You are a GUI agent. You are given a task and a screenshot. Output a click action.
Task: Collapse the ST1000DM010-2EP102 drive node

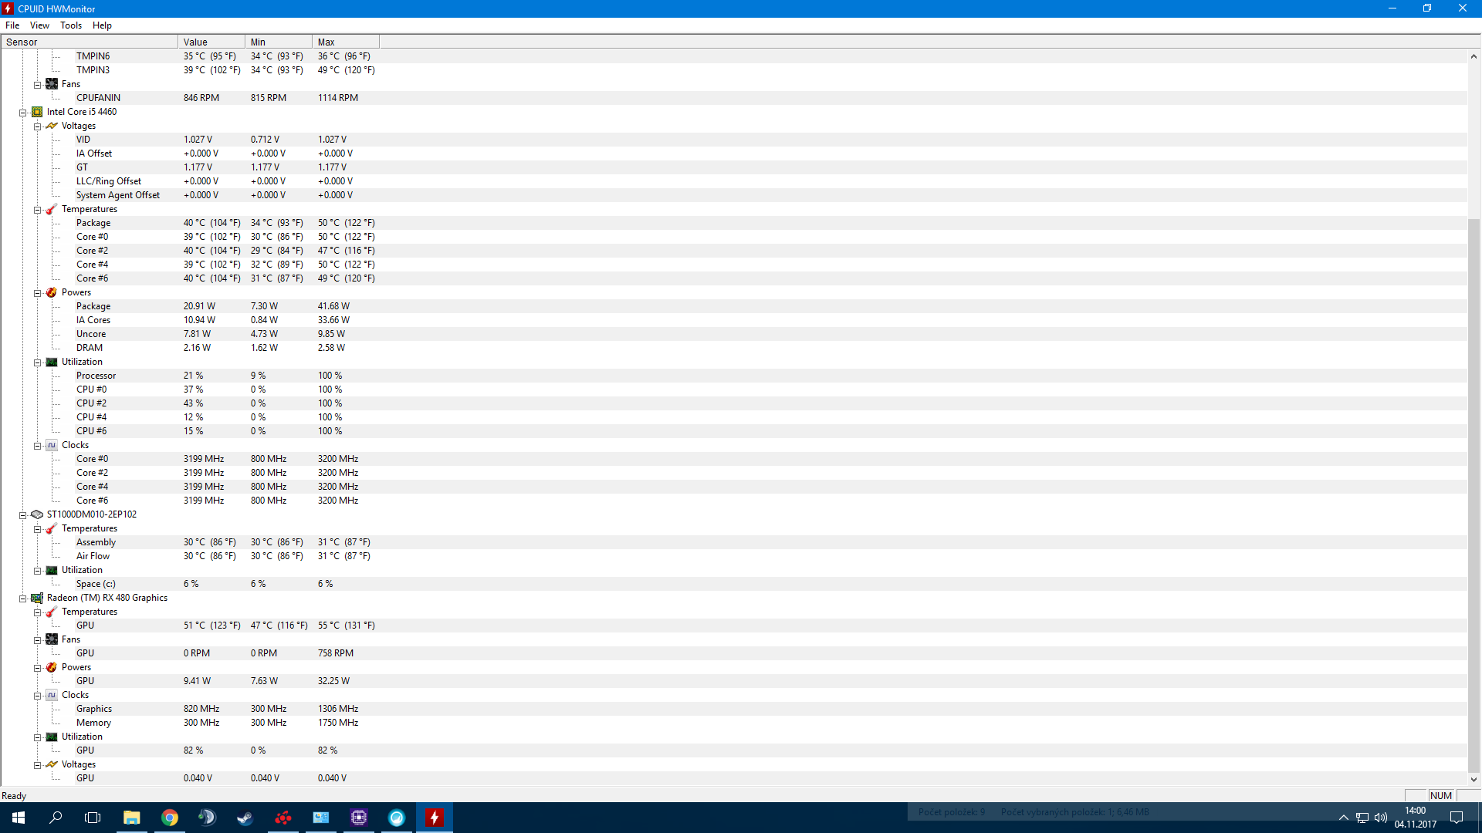(23, 515)
